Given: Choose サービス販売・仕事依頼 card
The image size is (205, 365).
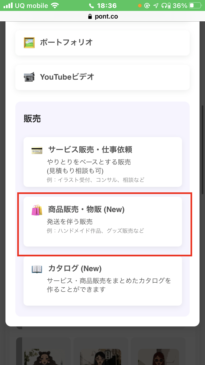Looking at the screenshot, I should tap(103, 162).
